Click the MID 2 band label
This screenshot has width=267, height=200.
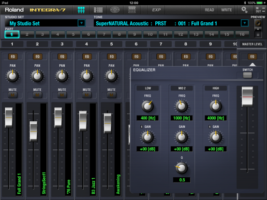coord(182,88)
